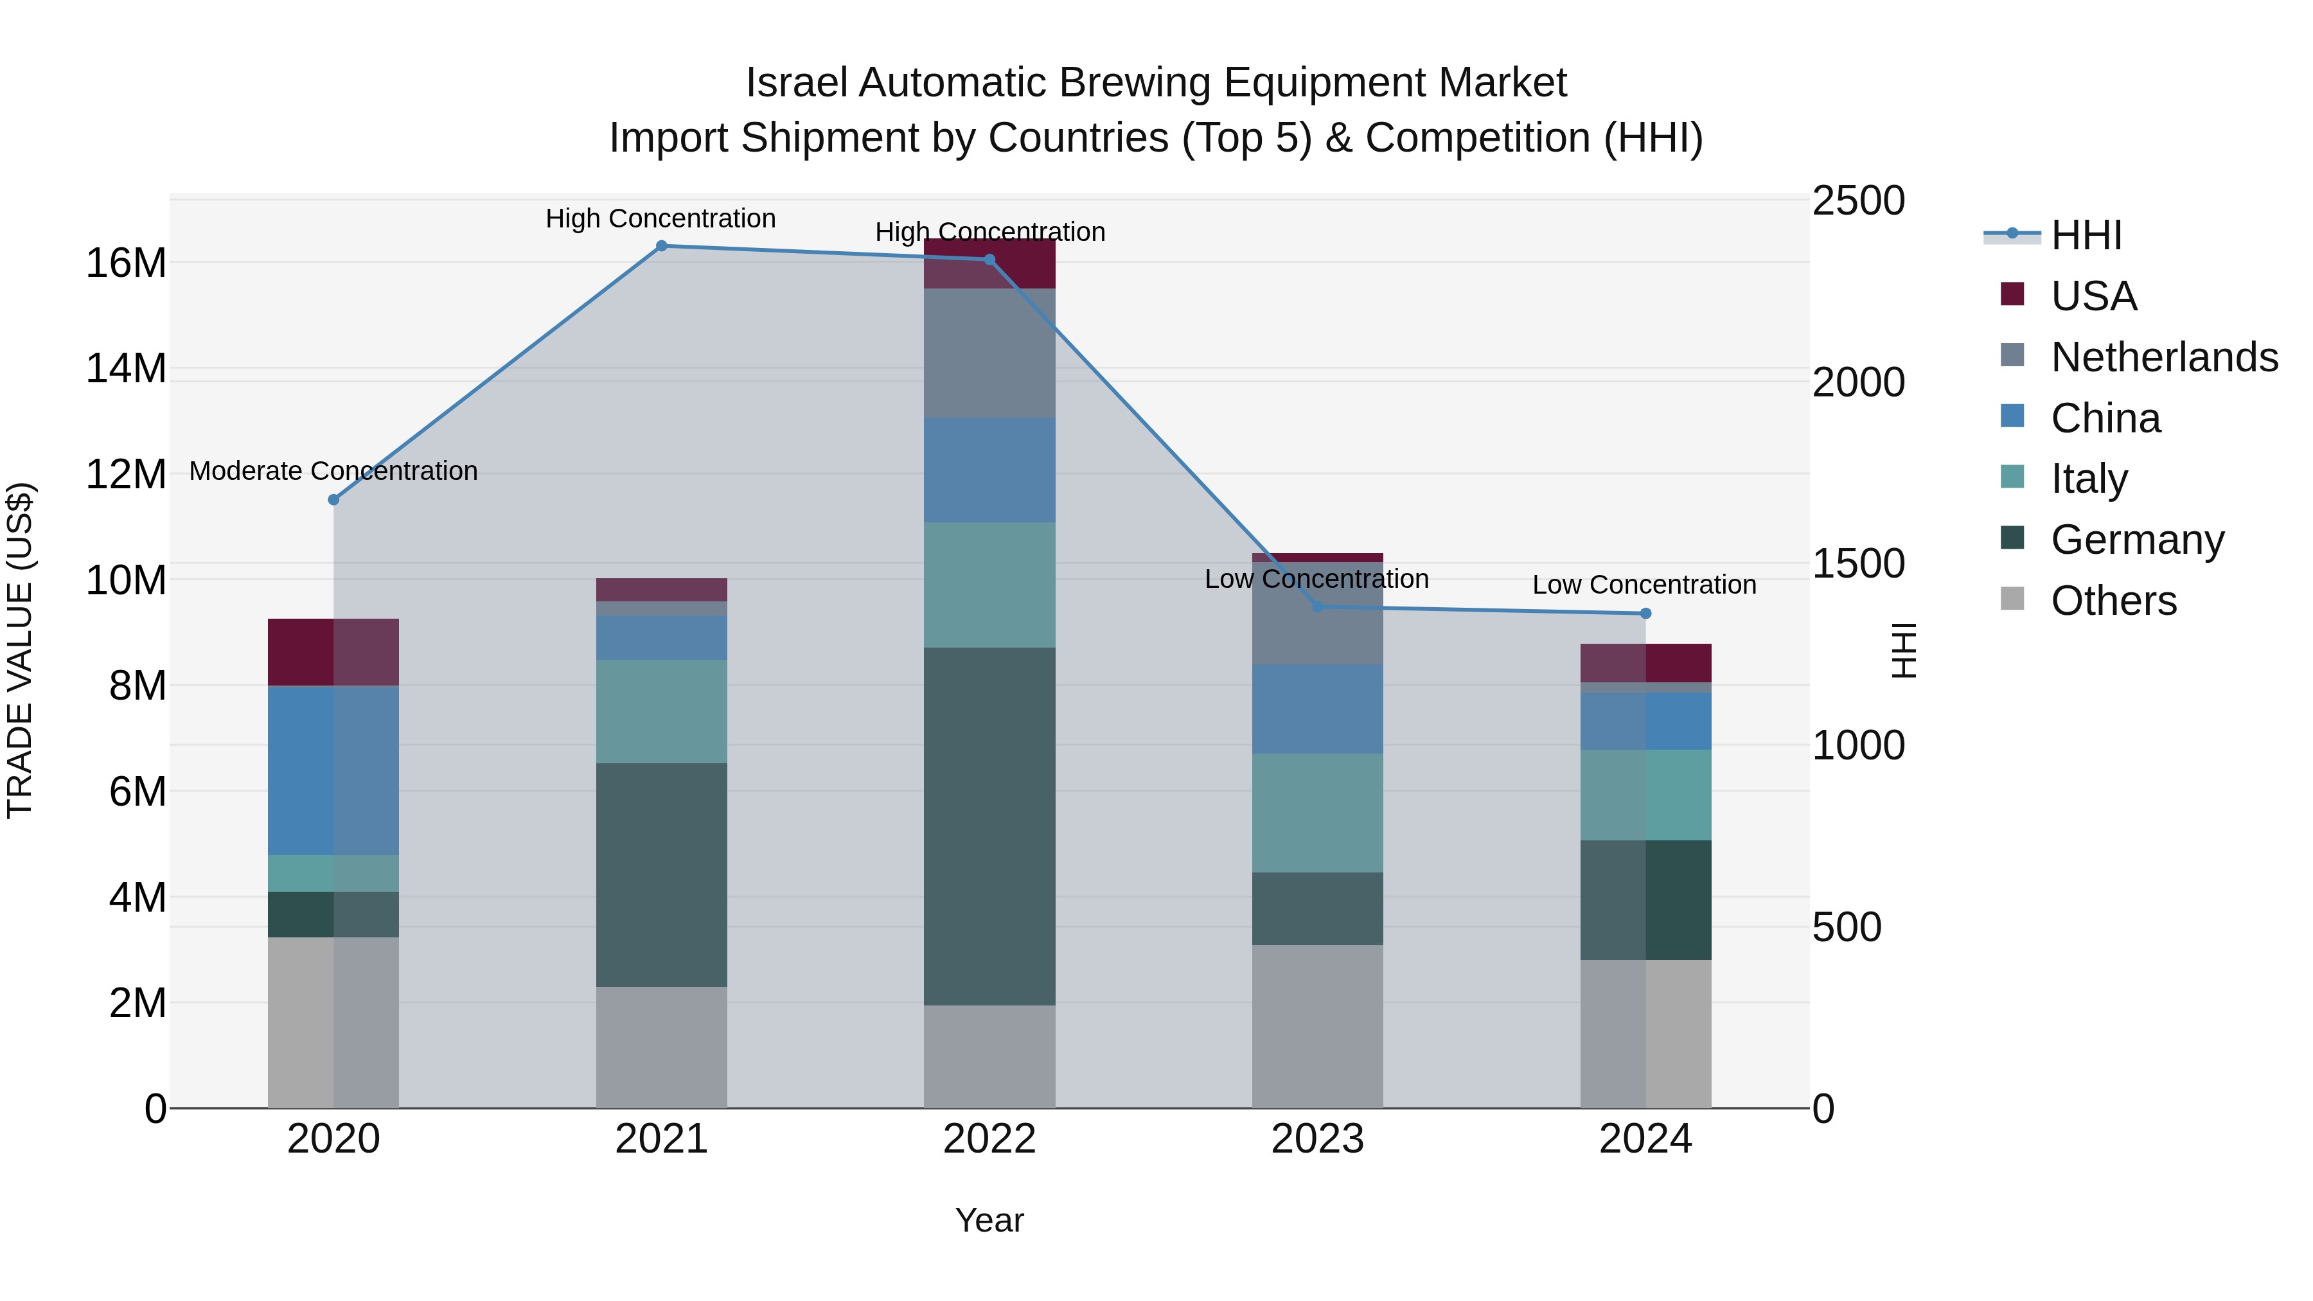Click the 2022 x-axis tick label
The image size is (2313, 1301).
[989, 1139]
